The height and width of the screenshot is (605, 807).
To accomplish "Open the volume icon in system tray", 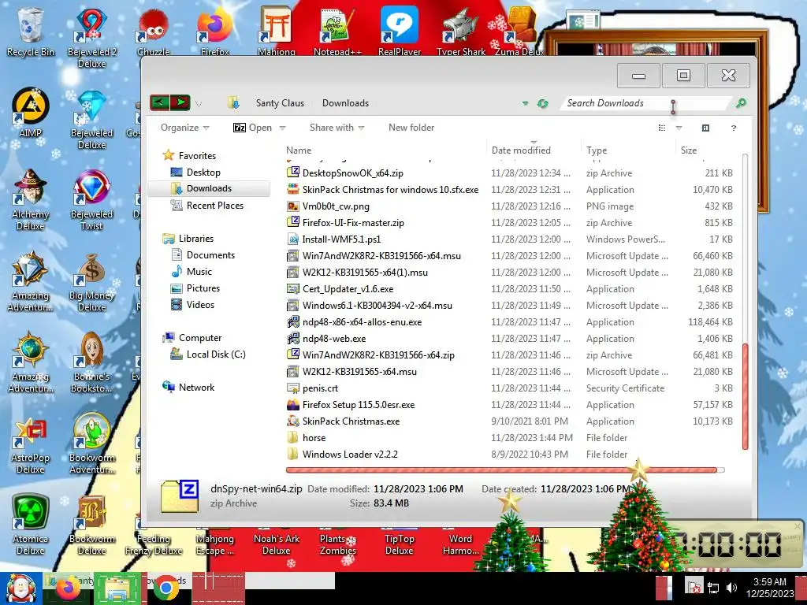I will tap(731, 587).
